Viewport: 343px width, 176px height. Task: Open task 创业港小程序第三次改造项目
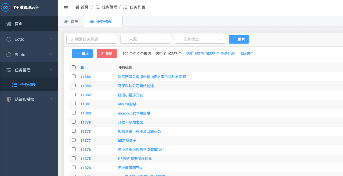tap(141, 150)
